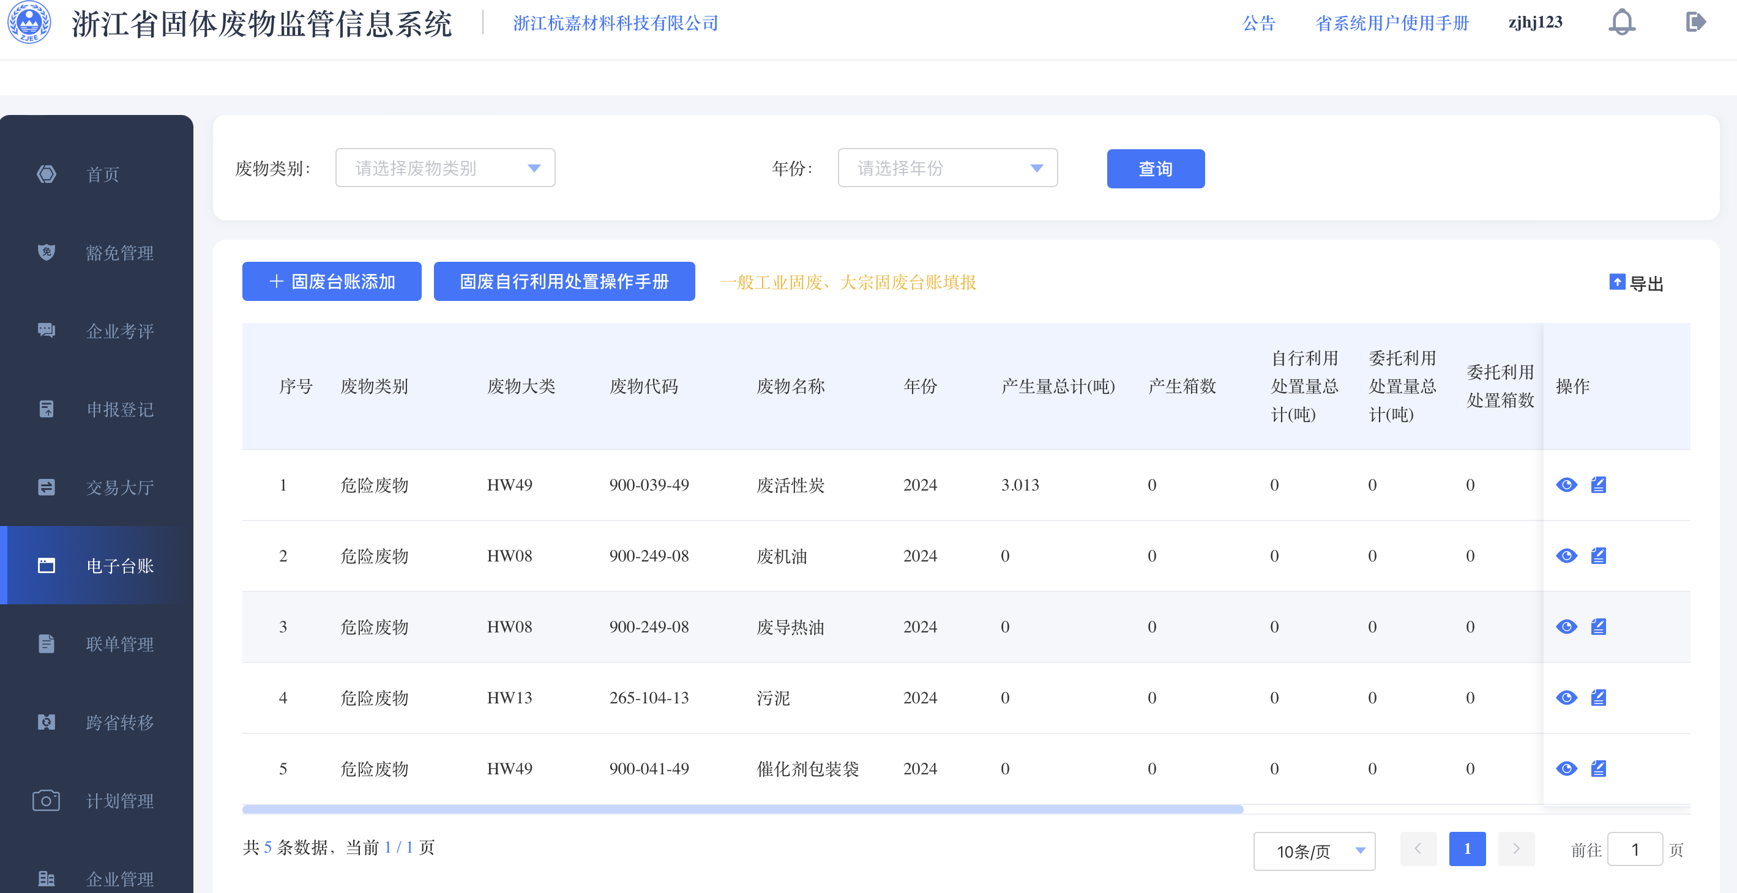Click the 企业管理 building icon
This screenshot has height=893, width=1737.
pyautogui.click(x=46, y=878)
